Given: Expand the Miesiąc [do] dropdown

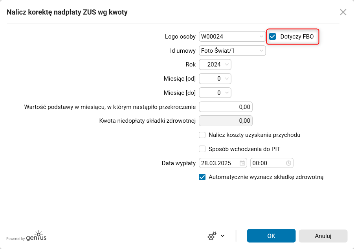Looking at the screenshot, I should pyautogui.click(x=227, y=93).
